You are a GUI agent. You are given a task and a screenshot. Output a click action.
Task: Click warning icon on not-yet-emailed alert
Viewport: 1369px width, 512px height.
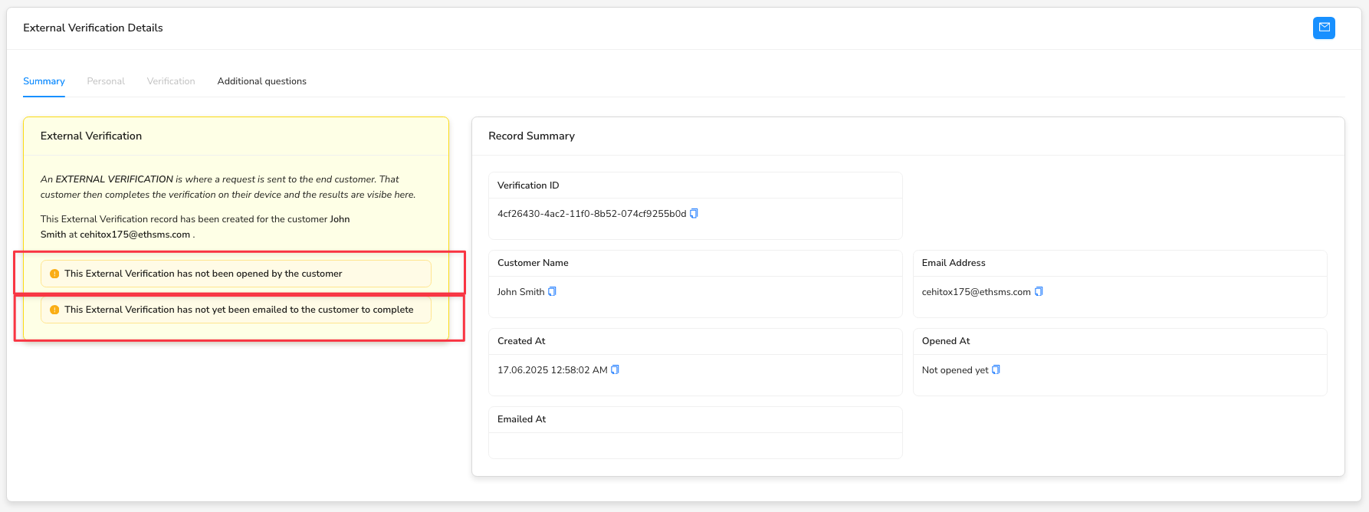pos(54,310)
